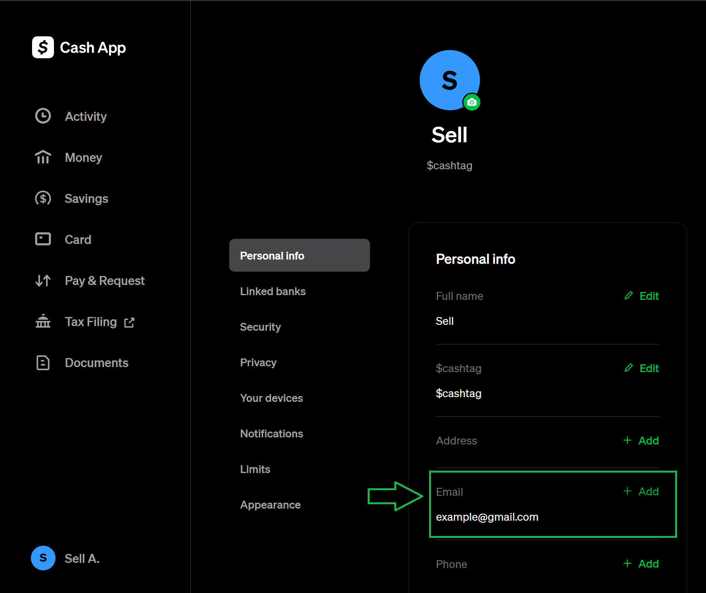Open the Documents section

point(97,363)
